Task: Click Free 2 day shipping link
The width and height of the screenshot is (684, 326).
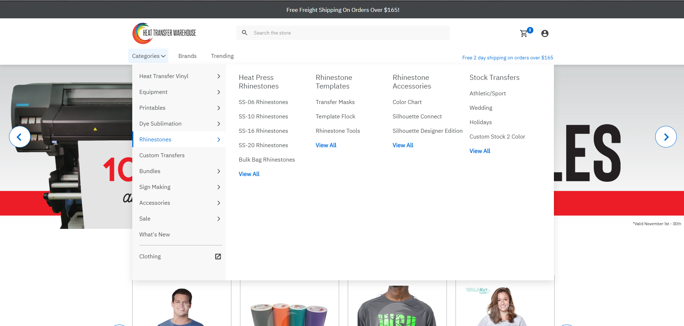Action: [x=507, y=58]
